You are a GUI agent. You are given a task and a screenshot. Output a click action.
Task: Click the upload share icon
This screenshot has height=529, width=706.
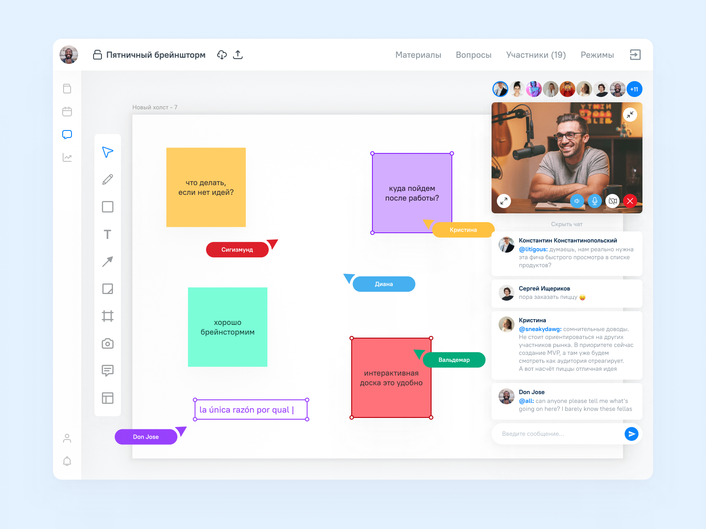(x=238, y=55)
